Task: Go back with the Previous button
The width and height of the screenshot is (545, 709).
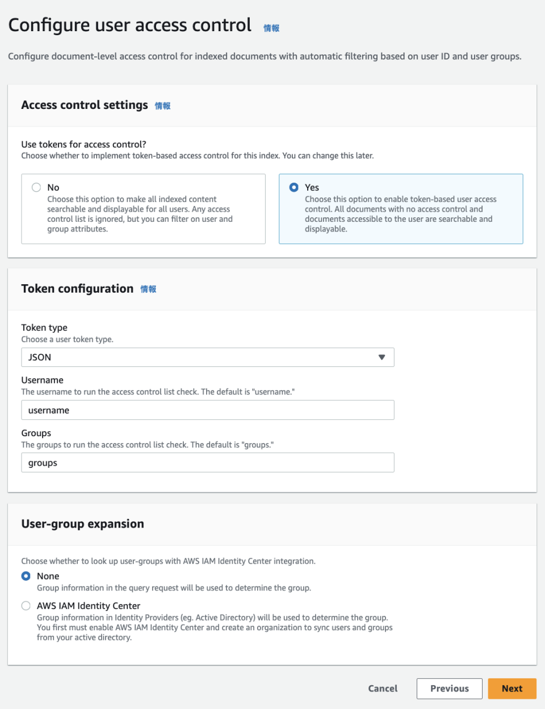Action: [x=449, y=689]
